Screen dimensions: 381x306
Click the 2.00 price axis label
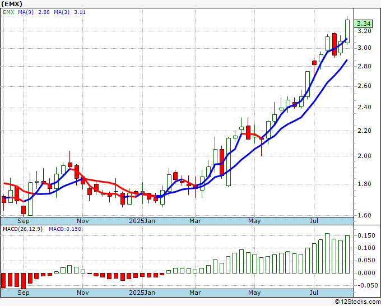point(365,156)
